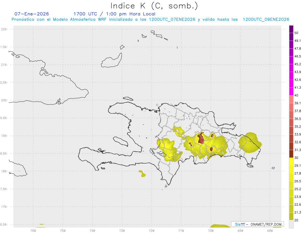Click the colorbar value "40"
The width and height of the screenshot is (303, 234).
point(296,95)
